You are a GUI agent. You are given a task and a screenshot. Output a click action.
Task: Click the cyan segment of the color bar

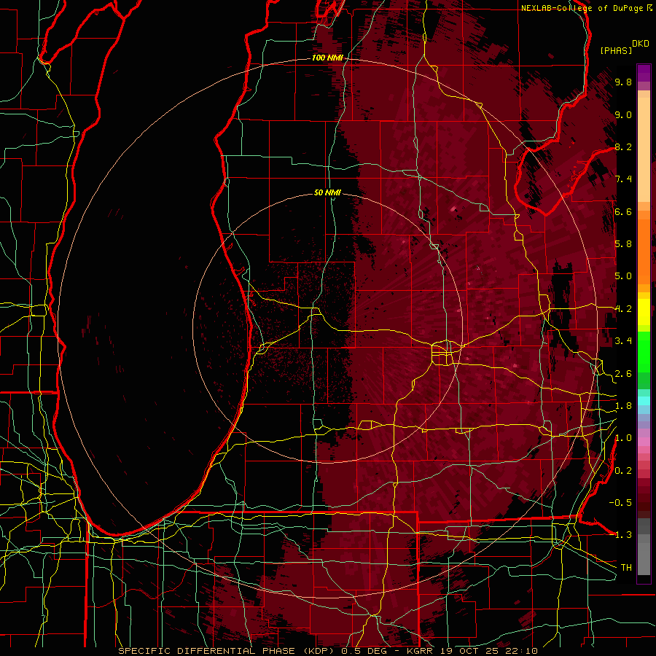pyautogui.click(x=644, y=401)
